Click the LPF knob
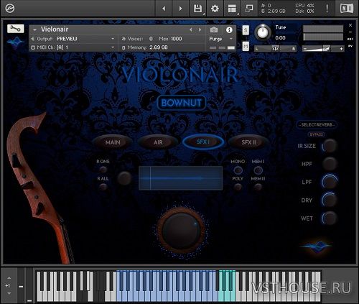 (x=330, y=182)
